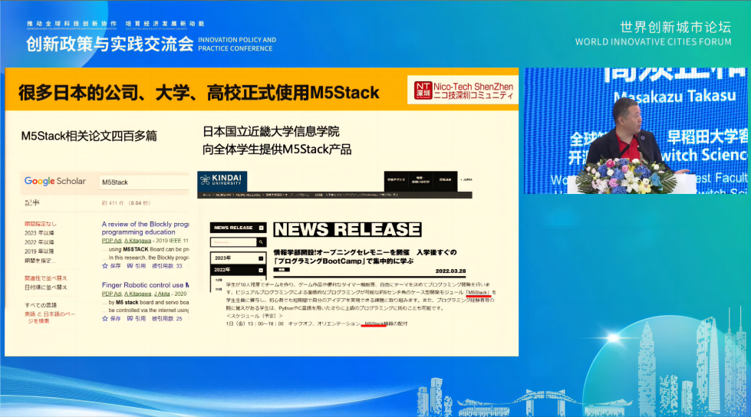Click the article date 2022.03.28
This screenshot has width=751, height=417.
tap(450, 271)
